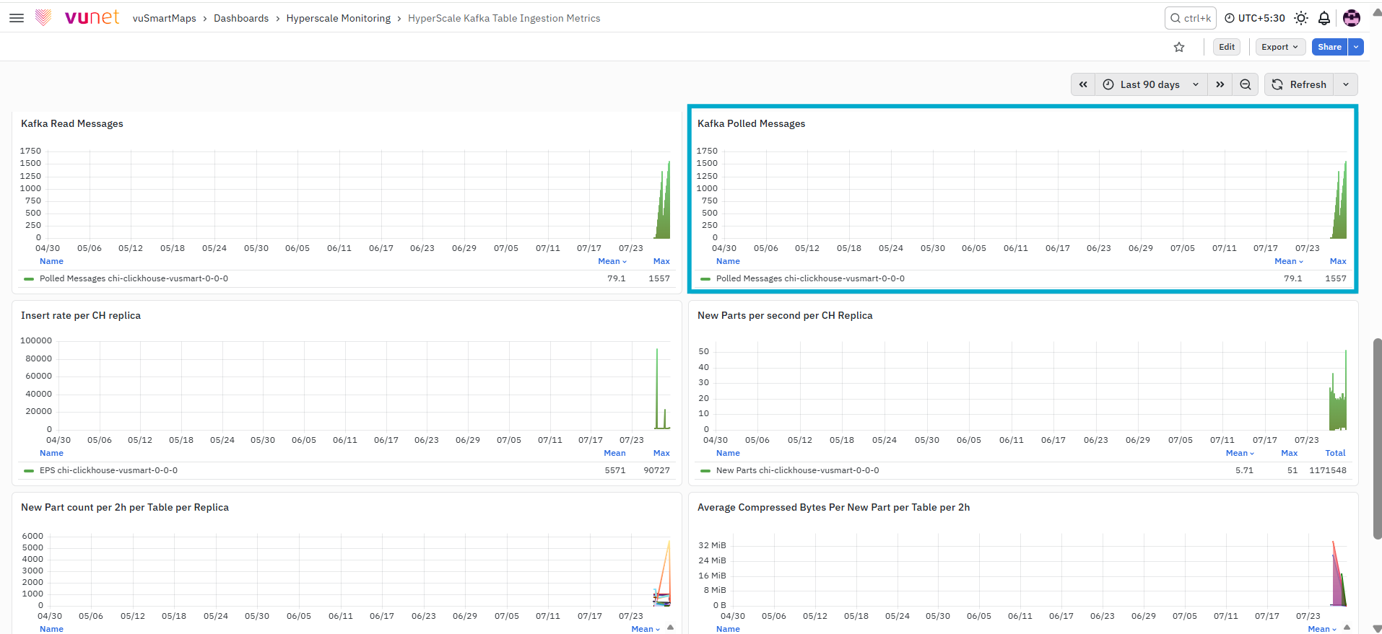Open user profile avatar

1352,18
